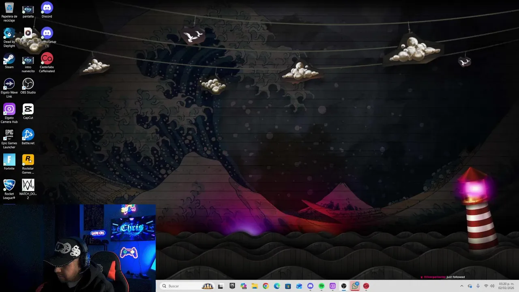This screenshot has height=292, width=519.
Task: Switch to Elgato Camera Hub in taskbar
Action: 332,286
